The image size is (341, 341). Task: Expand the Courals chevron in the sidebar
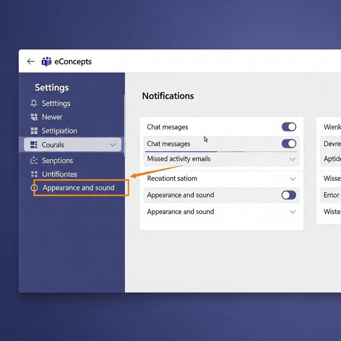point(113,145)
